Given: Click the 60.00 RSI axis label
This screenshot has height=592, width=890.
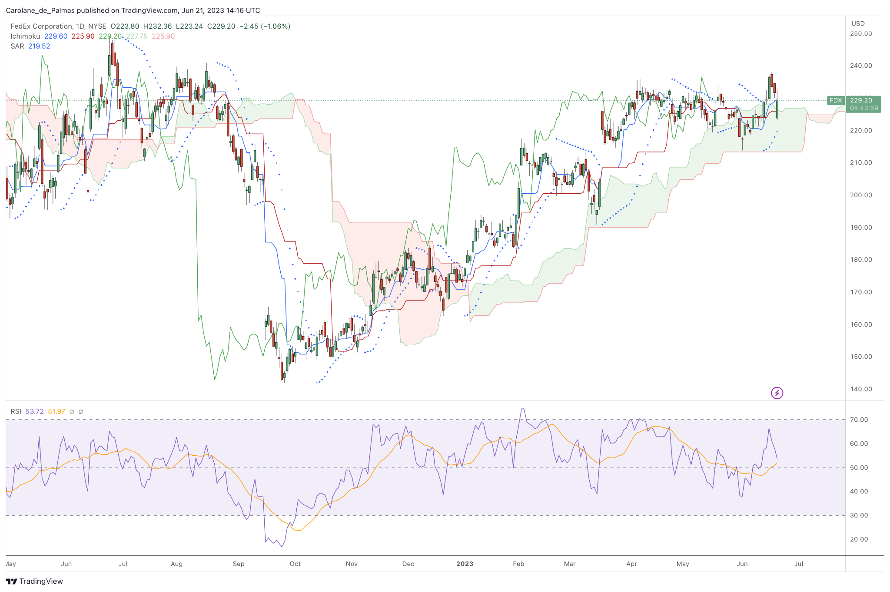Looking at the screenshot, I should tap(859, 443).
